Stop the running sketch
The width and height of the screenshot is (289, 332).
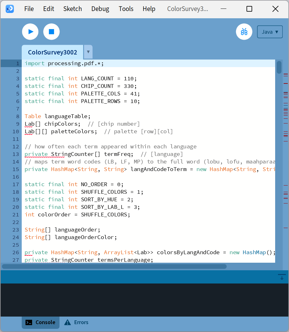pos(51,31)
